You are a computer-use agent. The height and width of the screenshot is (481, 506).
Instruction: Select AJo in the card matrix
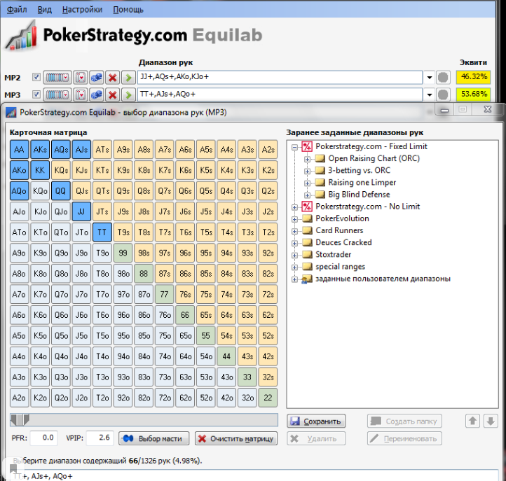[20, 212]
